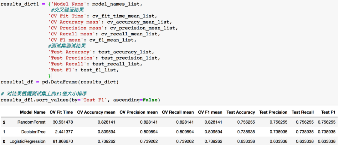
Task: Click the CV Accuracy mean header
Action: [96, 112]
